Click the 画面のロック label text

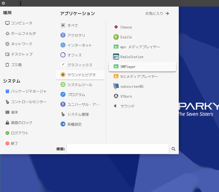tap(22, 123)
